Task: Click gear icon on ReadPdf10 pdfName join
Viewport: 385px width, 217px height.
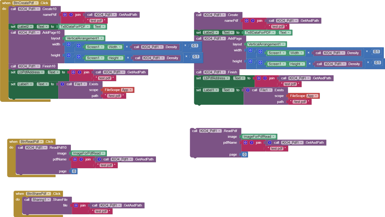Action: click(x=75, y=159)
